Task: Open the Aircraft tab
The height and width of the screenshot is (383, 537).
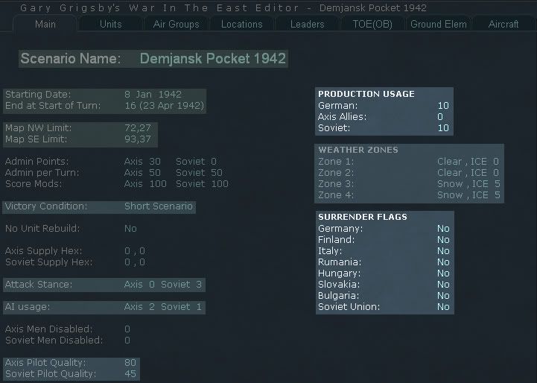Action: (x=503, y=24)
